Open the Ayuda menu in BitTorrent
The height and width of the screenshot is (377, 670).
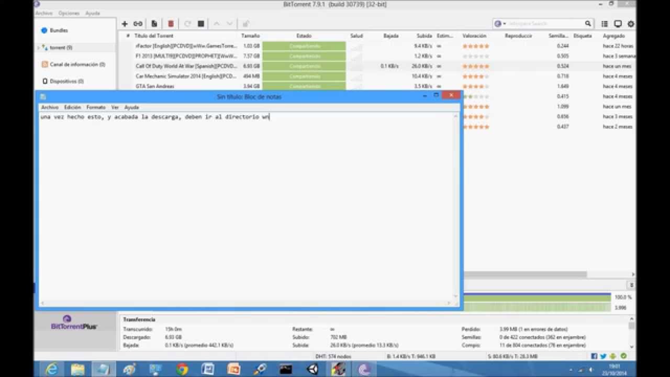tap(93, 13)
